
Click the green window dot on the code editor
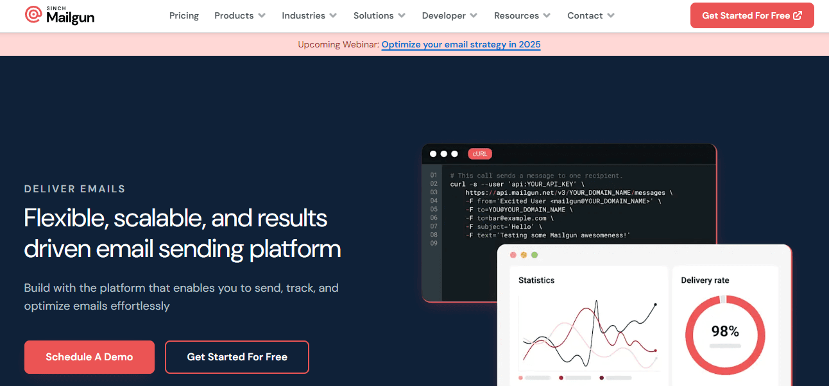454,154
